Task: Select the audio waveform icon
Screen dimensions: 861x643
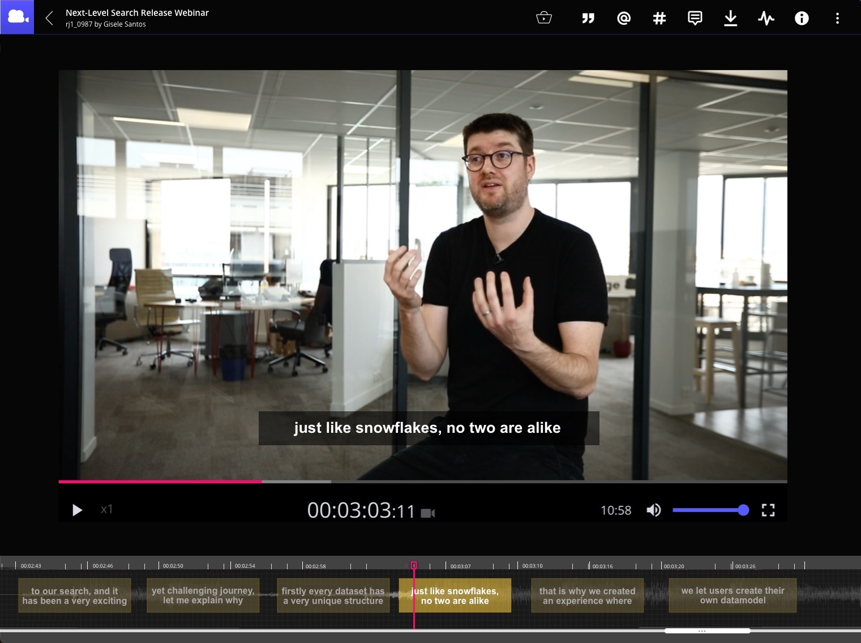Action: coord(766,18)
